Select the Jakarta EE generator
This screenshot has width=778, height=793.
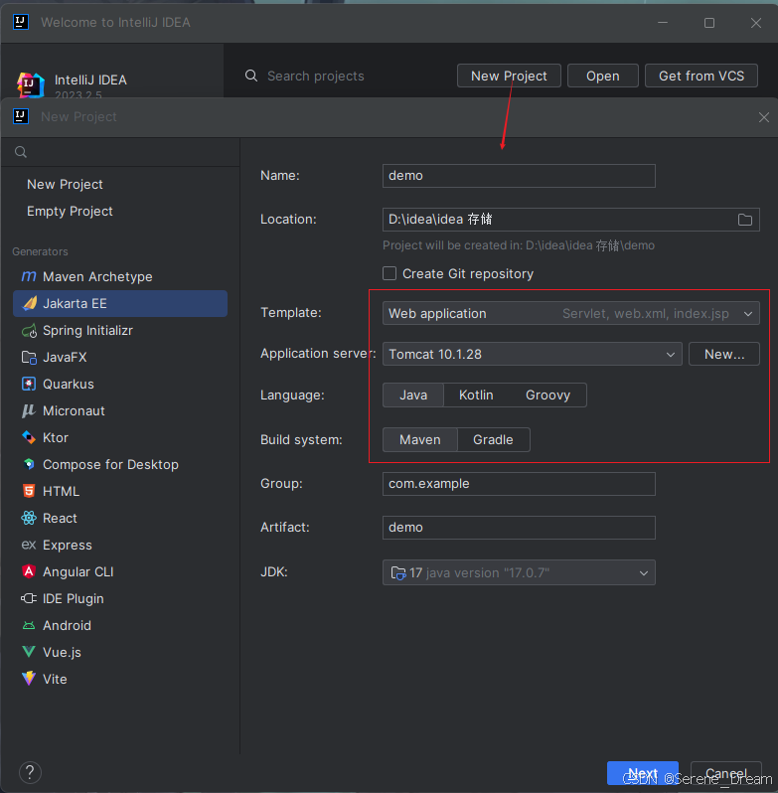[x=120, y=303]
